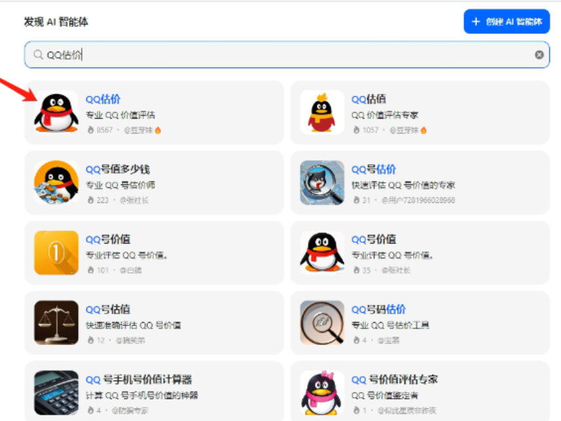Click the orange flame badge on the QQ估价 card

point(158,130)
